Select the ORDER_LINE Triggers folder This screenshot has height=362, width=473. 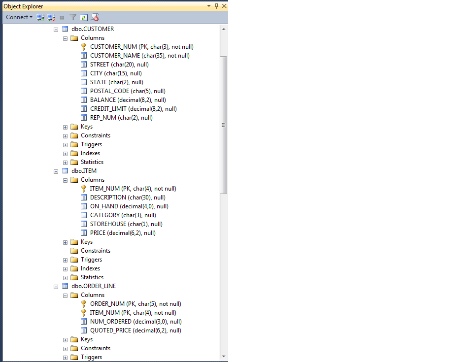pos(92,357)
